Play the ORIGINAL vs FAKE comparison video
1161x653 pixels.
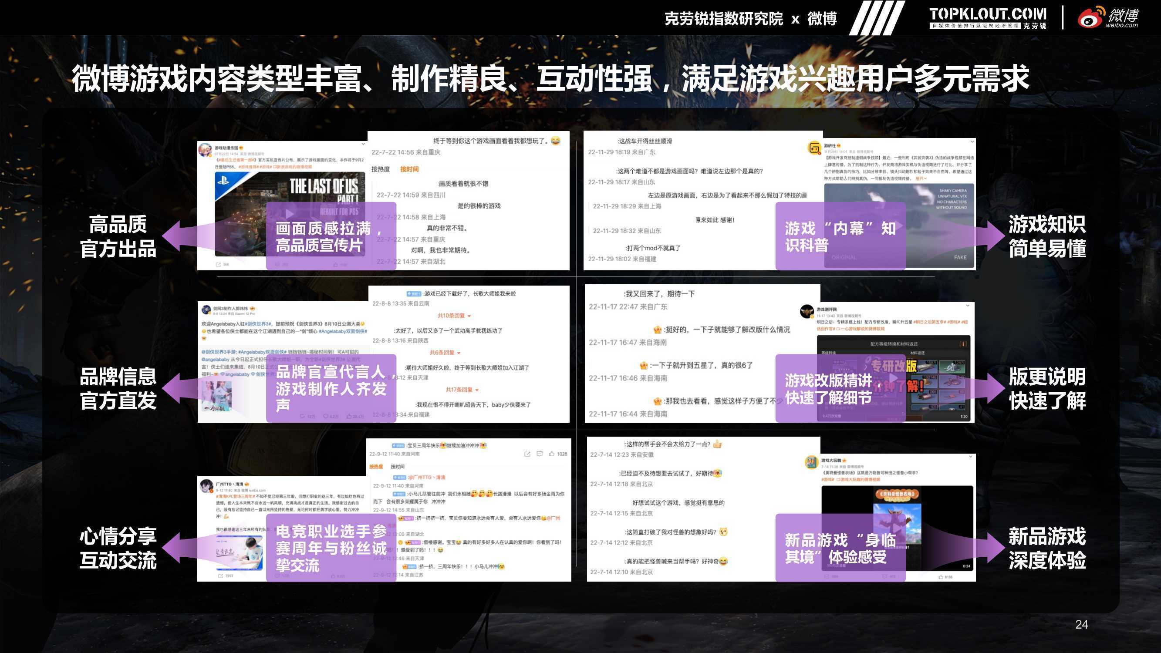899,226
